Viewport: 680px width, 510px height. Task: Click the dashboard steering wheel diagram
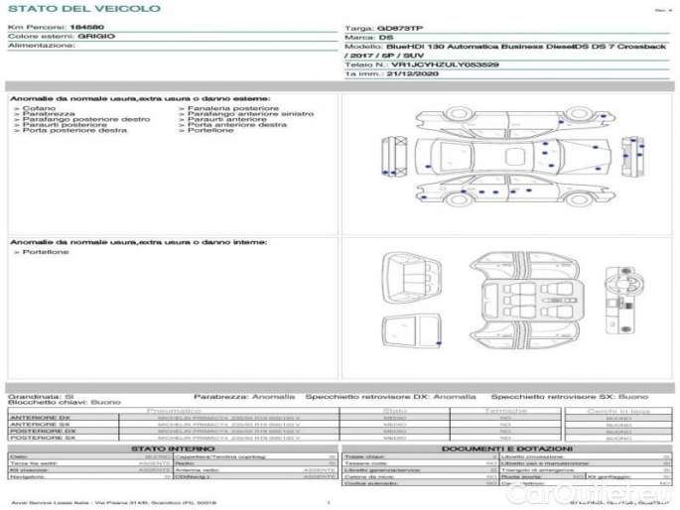pos(624,301)
